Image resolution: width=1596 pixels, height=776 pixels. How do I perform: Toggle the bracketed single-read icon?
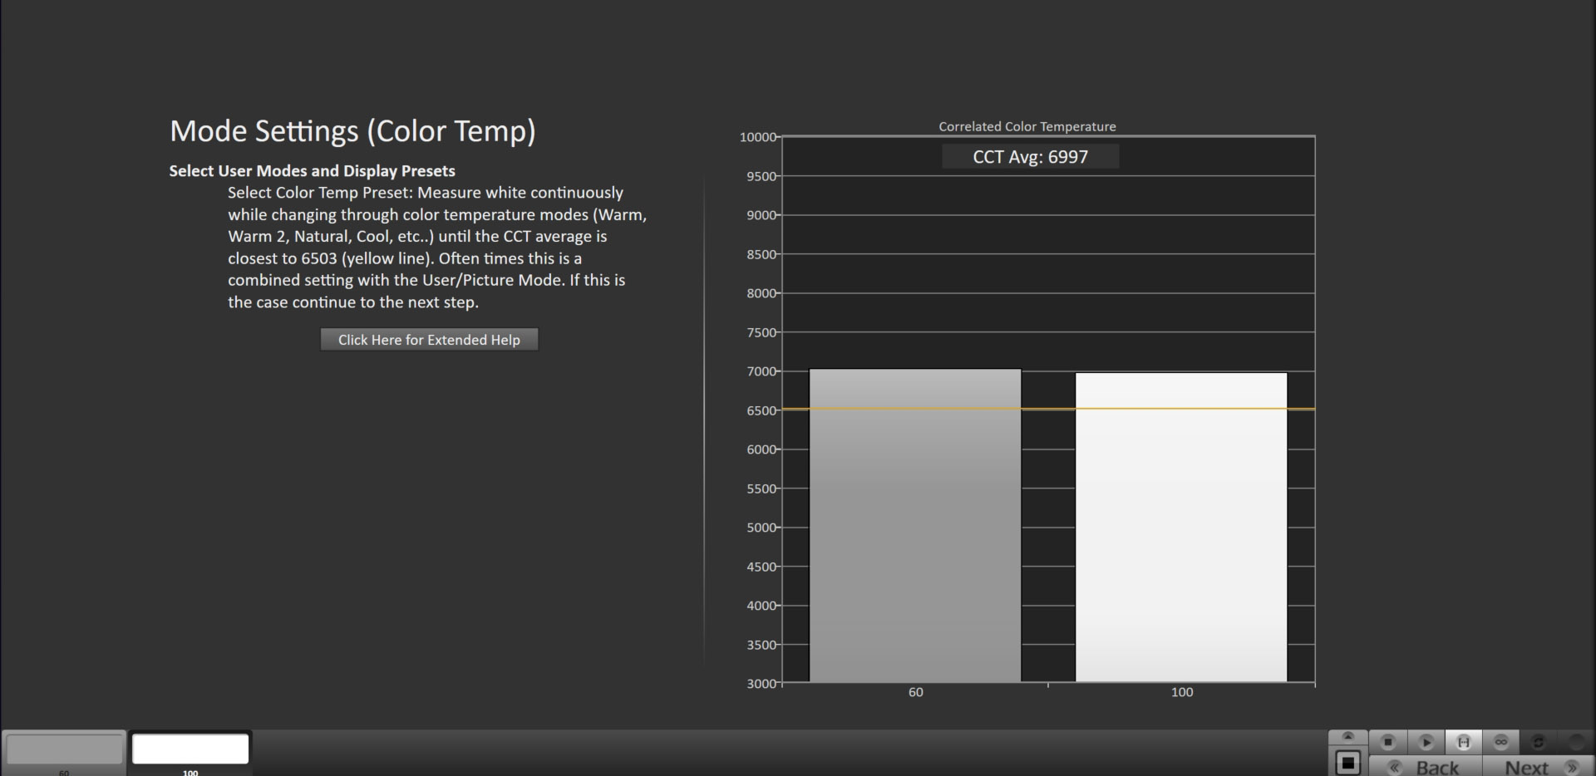[x=1464, y=742]
